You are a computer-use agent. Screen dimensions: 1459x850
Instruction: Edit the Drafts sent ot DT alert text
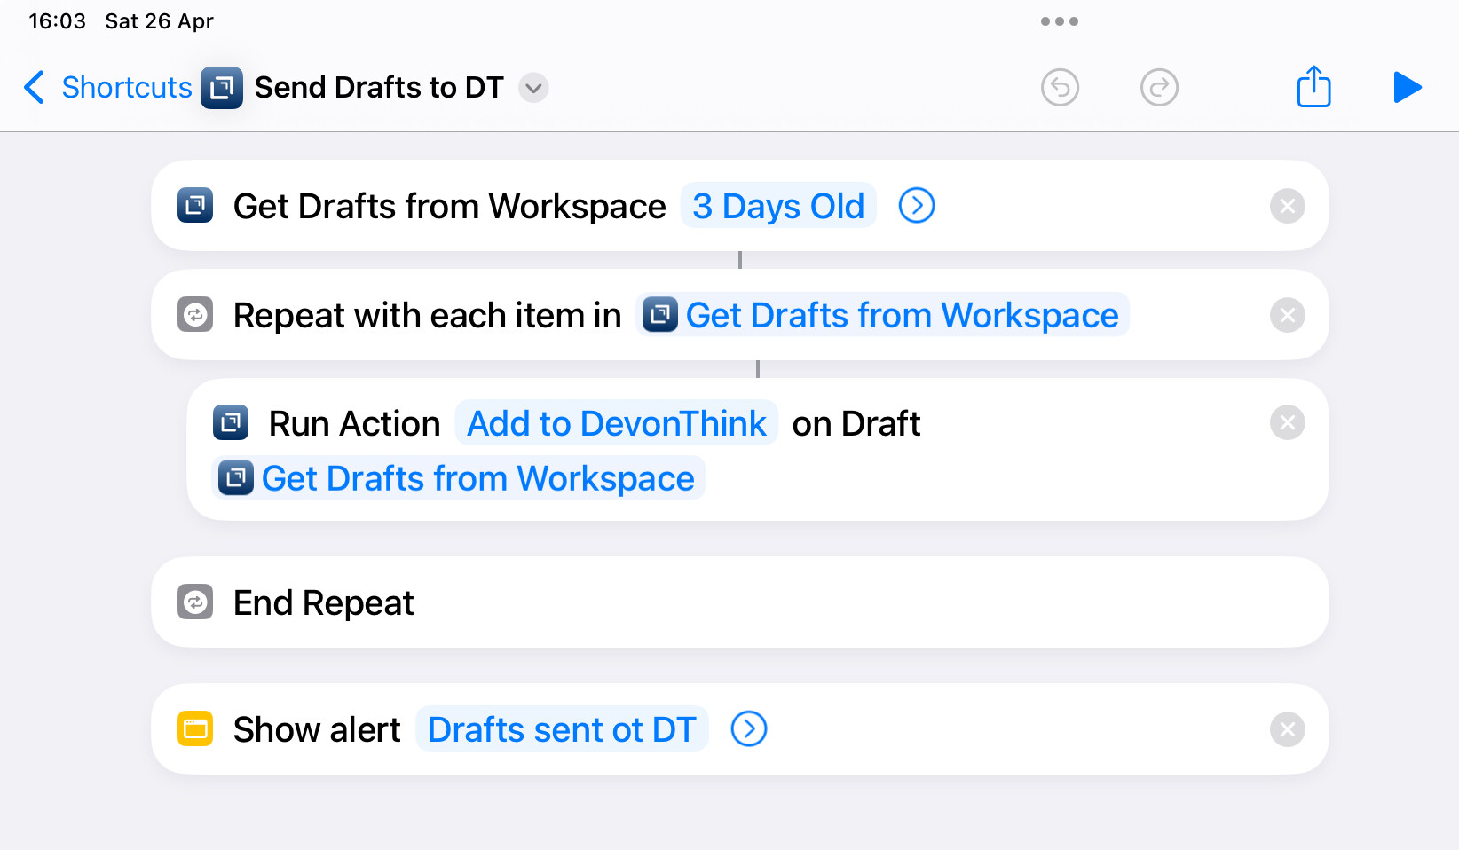coord(562,729)
